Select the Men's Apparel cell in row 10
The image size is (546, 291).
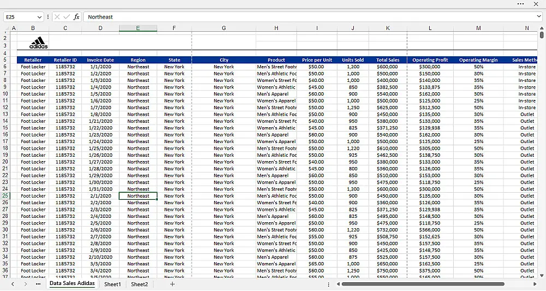pos(276,94)
